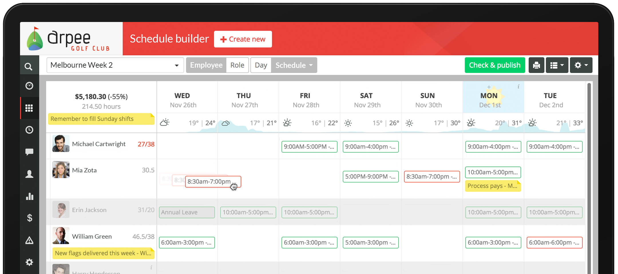Click the info icon on Harry Henderson row

(151, 267)
